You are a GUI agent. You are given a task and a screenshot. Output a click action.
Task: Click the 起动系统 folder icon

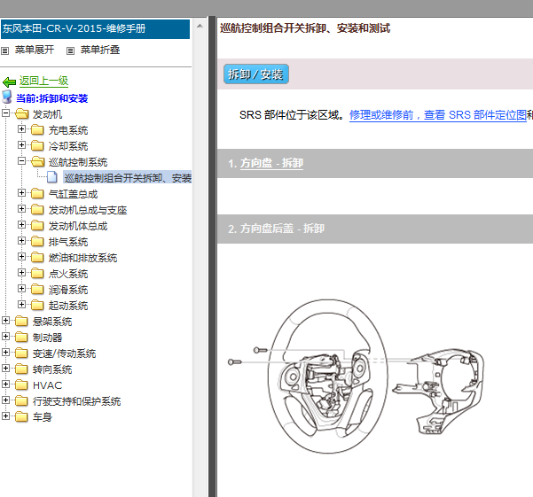[37, 305]
